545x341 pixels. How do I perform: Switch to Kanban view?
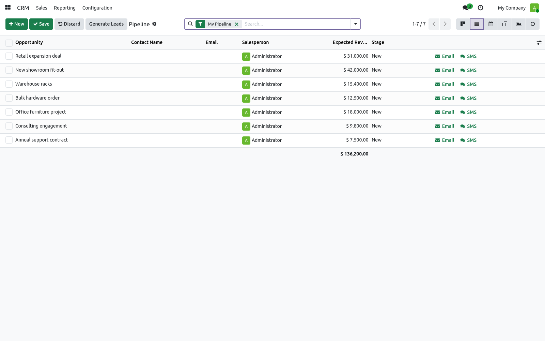point(463,24)
